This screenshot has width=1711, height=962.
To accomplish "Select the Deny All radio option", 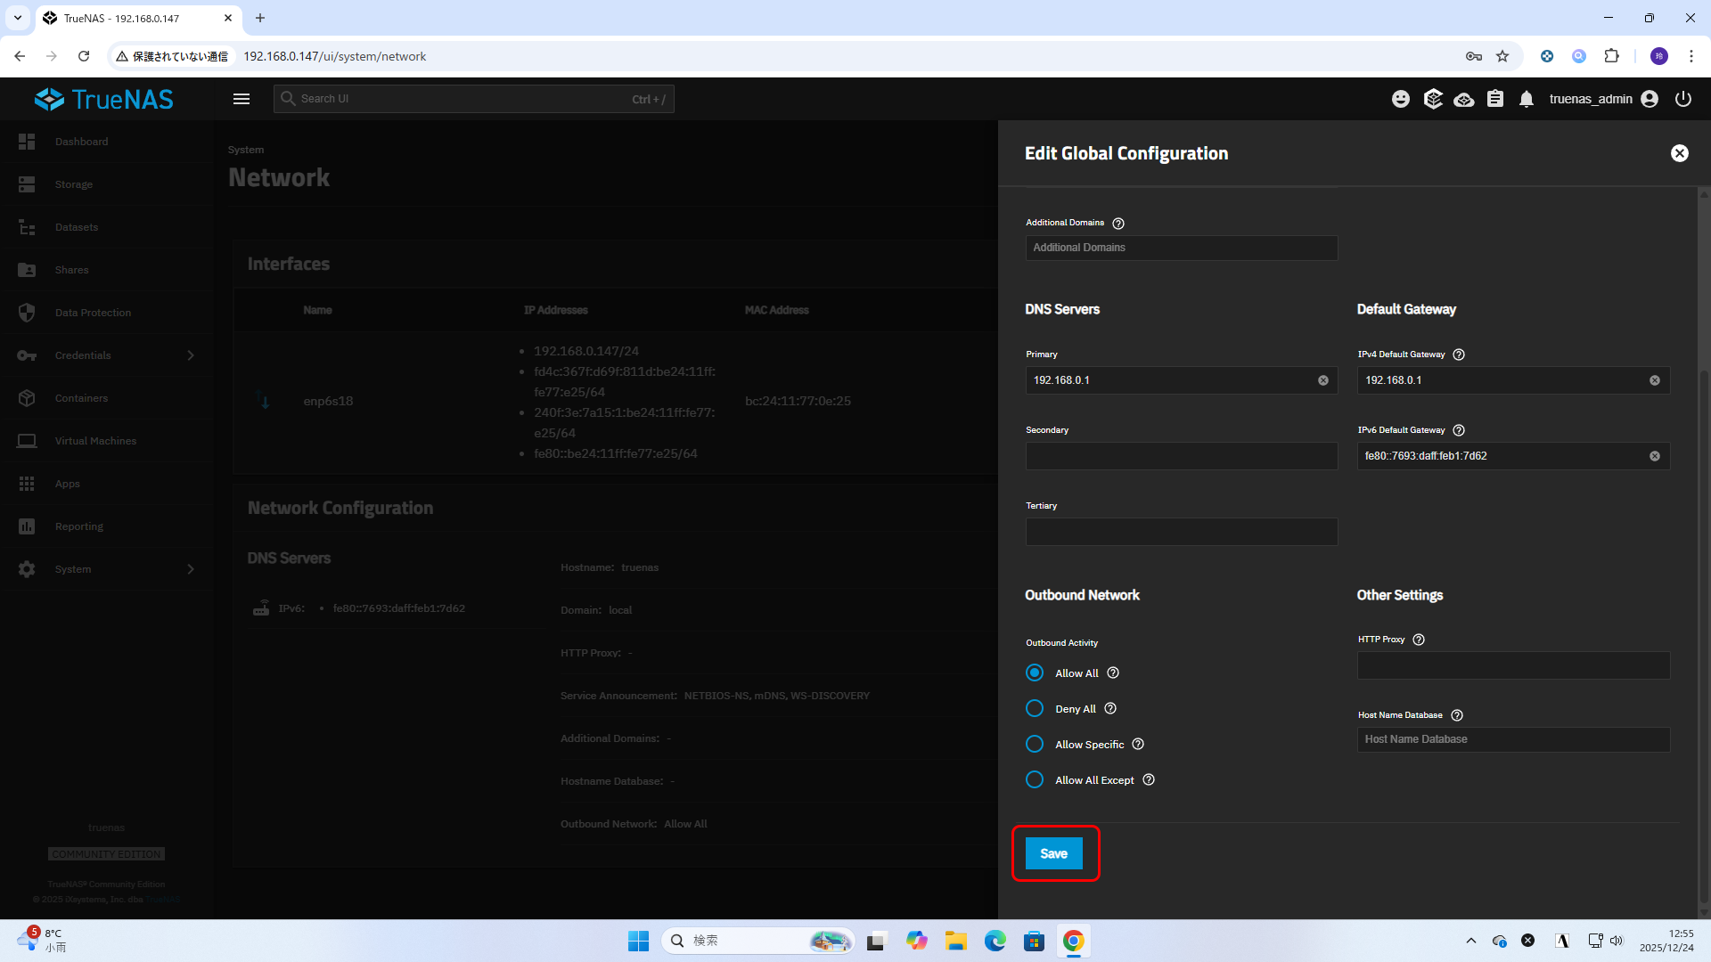I will pyautogui.click(x=1035, y=708).
